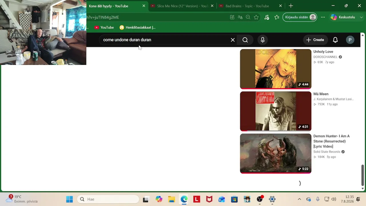Screen dimensions: 366x206
Task: Click the Demon Hunter I Am A Stone title
Action: pos(331,141)
